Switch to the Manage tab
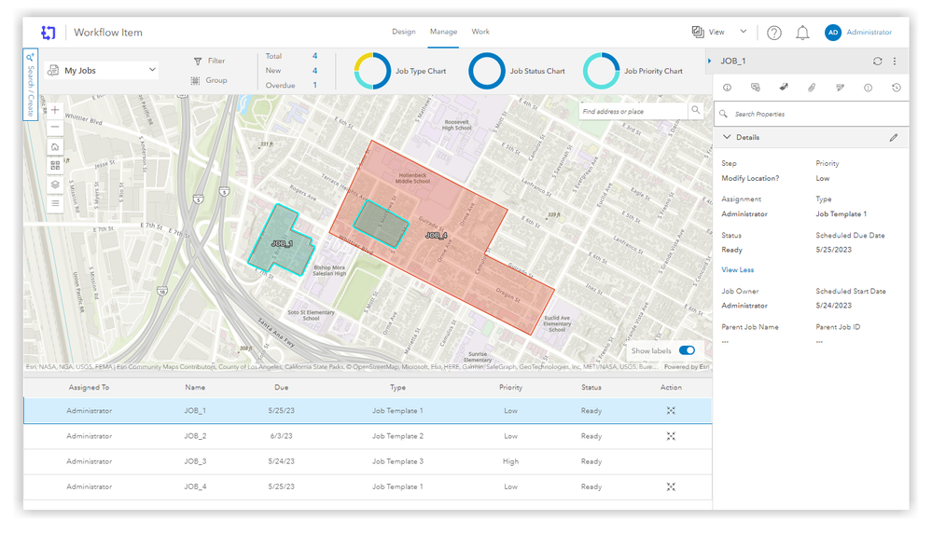The width and height of the screenshot is (932, 534). click(x=443, y=32)
